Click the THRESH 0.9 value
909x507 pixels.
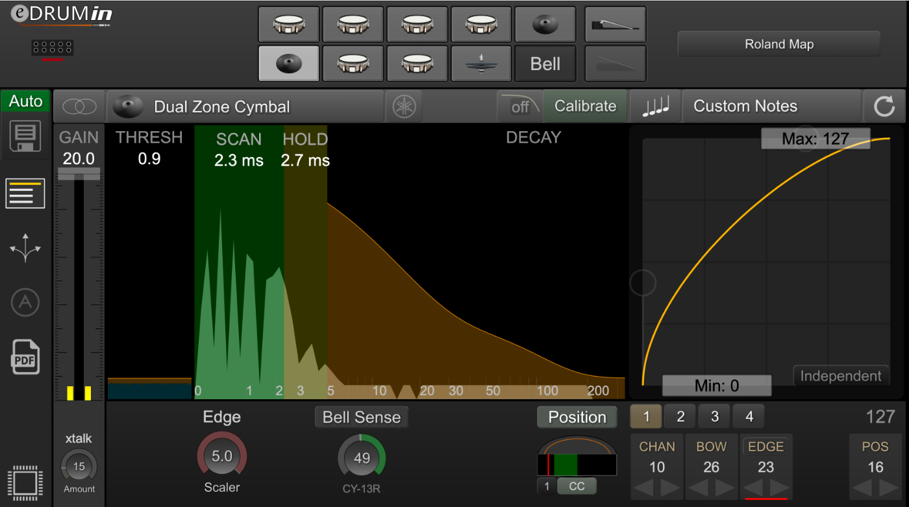point(149,159)
